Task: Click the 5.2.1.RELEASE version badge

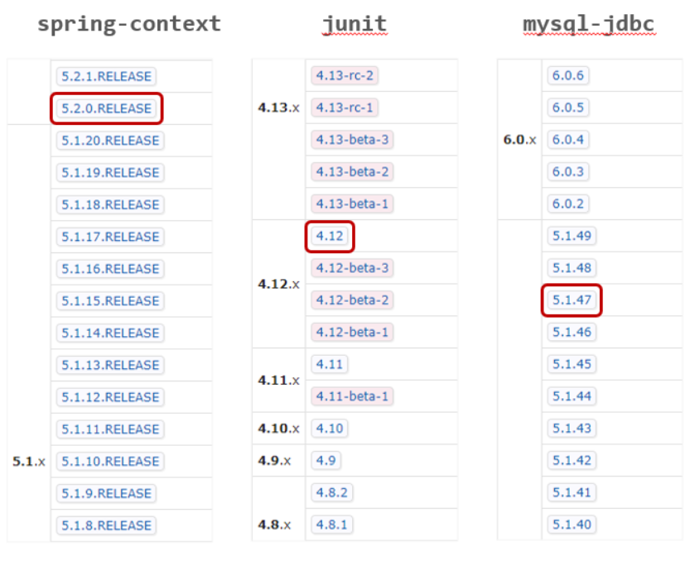Action: pyautogui.click(x=106, y=76)
